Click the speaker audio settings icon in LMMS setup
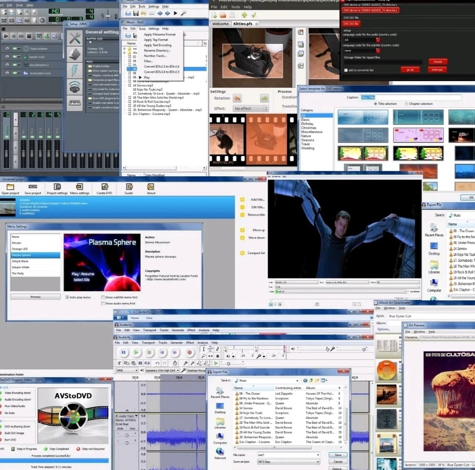 75,87
